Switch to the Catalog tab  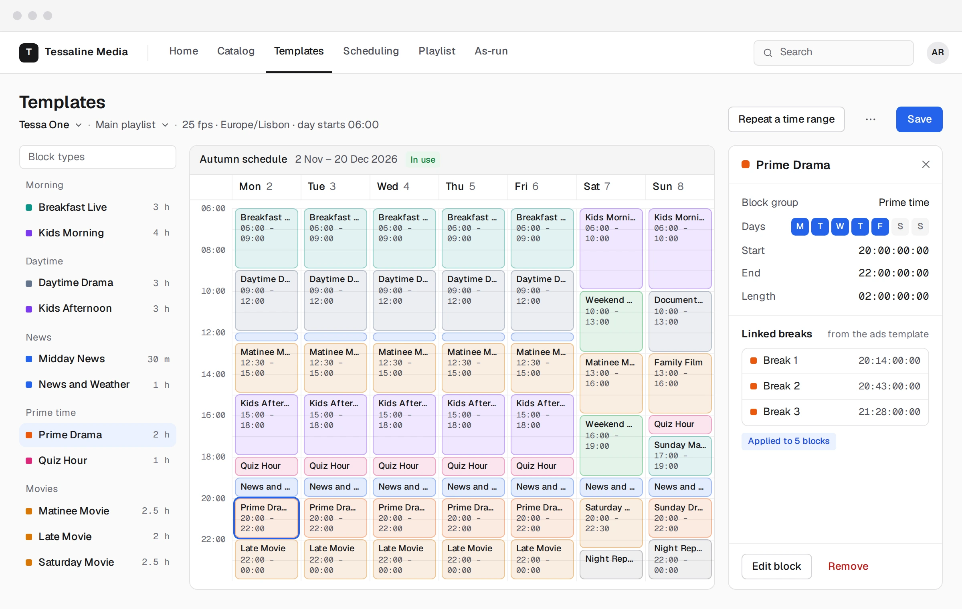tap(236, 51)
